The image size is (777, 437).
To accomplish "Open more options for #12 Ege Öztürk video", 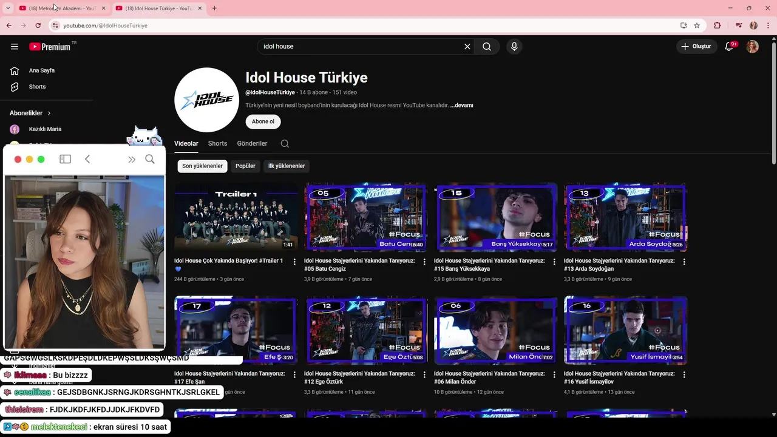I will click(x=424, y=375).
